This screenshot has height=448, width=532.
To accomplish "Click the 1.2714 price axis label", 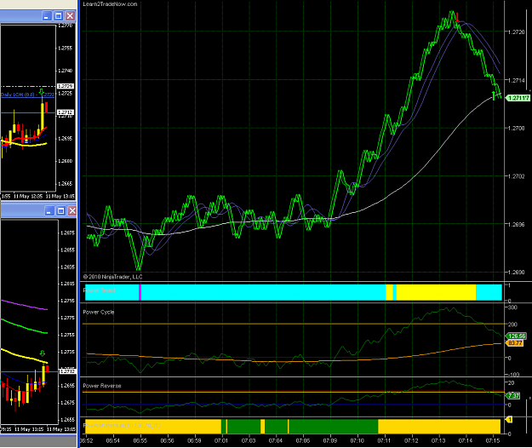I will pos(517,80).
